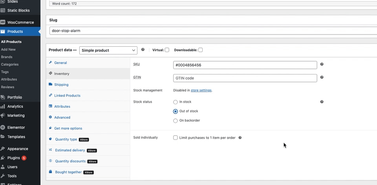Click into the GTIN code field
Image resolution: width=377 pixels, height=185 pixels.
[x=245, y=78]
